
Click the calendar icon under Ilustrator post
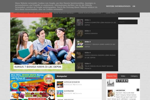(64, 93)
